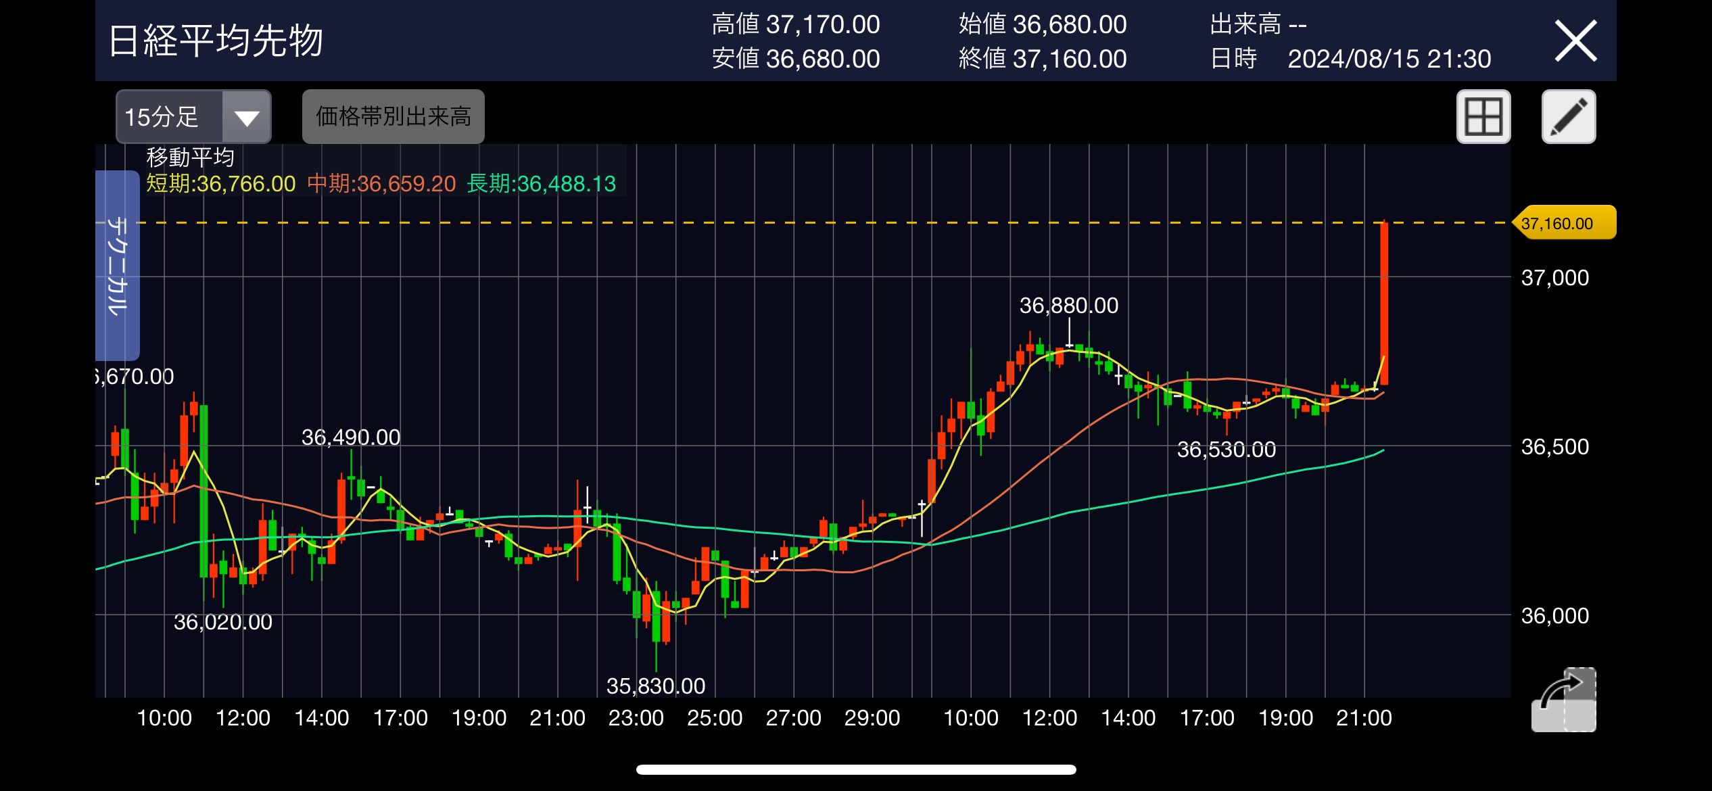Tap the 36,530.00 low price label
Viewport: 1712px width, 791px height.
(x=1226, y=450)
